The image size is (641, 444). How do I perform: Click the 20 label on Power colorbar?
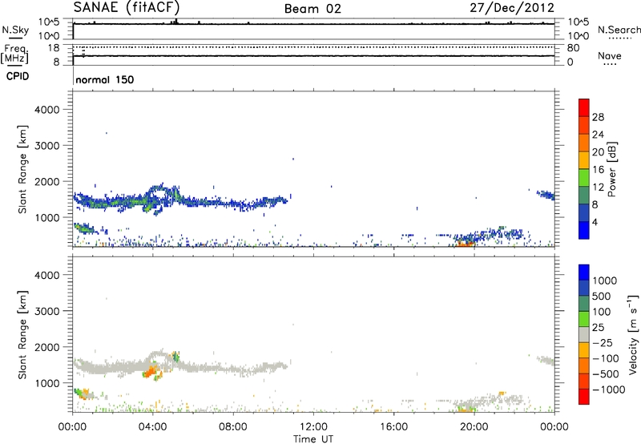coord(598,152)
